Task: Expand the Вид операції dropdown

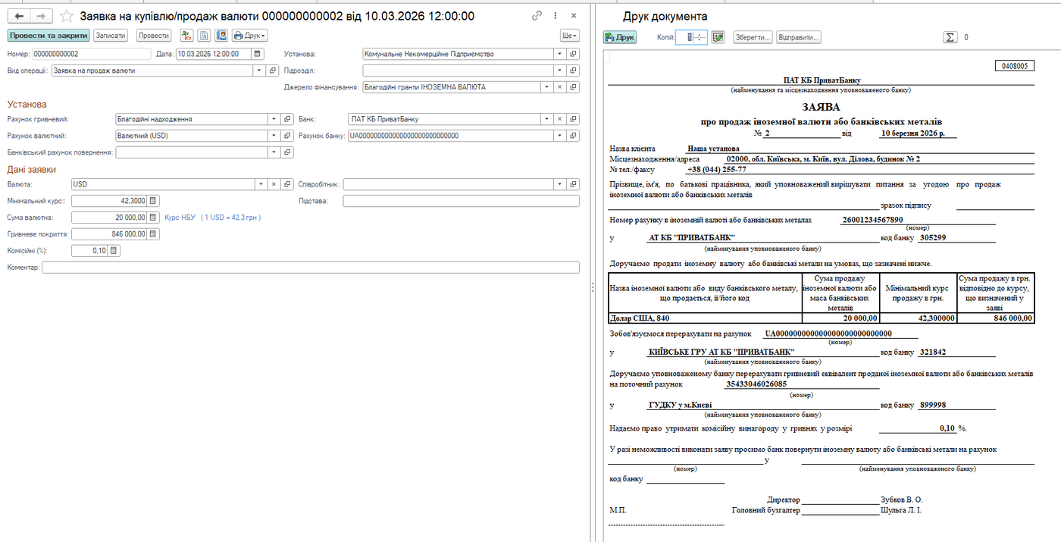Action: pyautogui.click(x=259, y=70)
